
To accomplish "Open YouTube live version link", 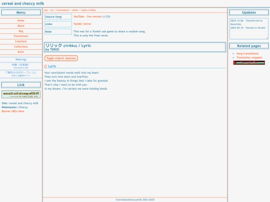I will [x=87, y=16].
